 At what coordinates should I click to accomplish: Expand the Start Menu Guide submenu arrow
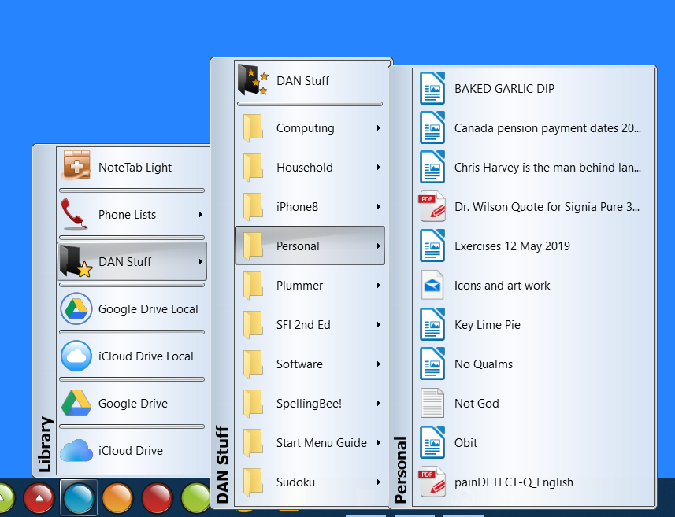[378, 443]
